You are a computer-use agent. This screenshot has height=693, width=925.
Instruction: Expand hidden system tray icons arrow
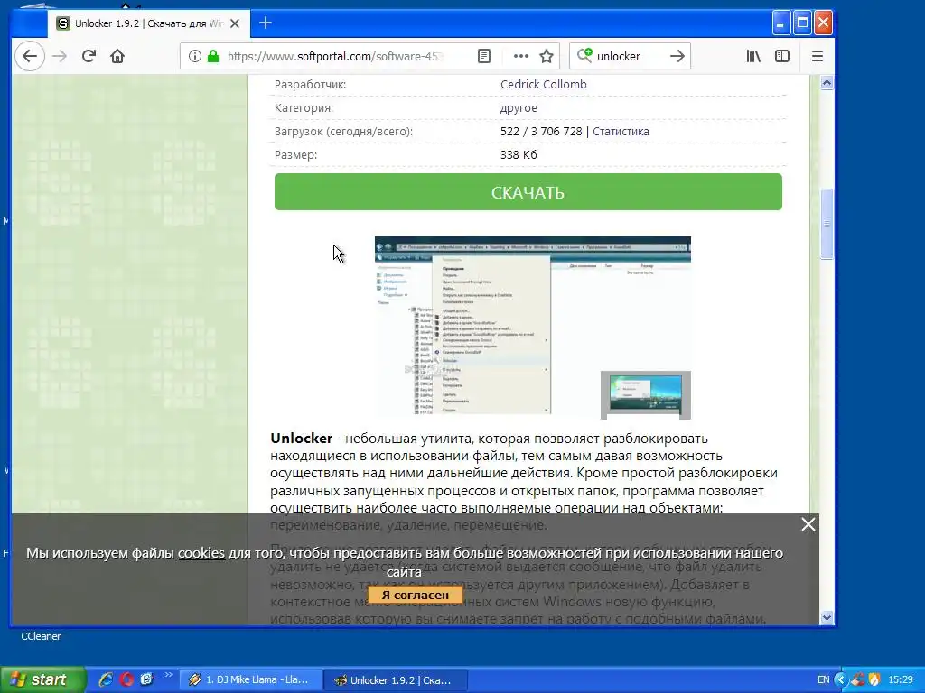pos(841,680)
